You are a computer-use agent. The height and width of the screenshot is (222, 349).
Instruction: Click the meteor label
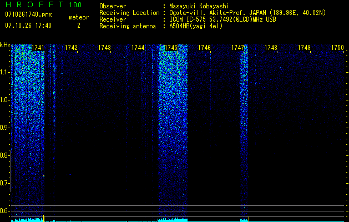[x=79, y=17]
